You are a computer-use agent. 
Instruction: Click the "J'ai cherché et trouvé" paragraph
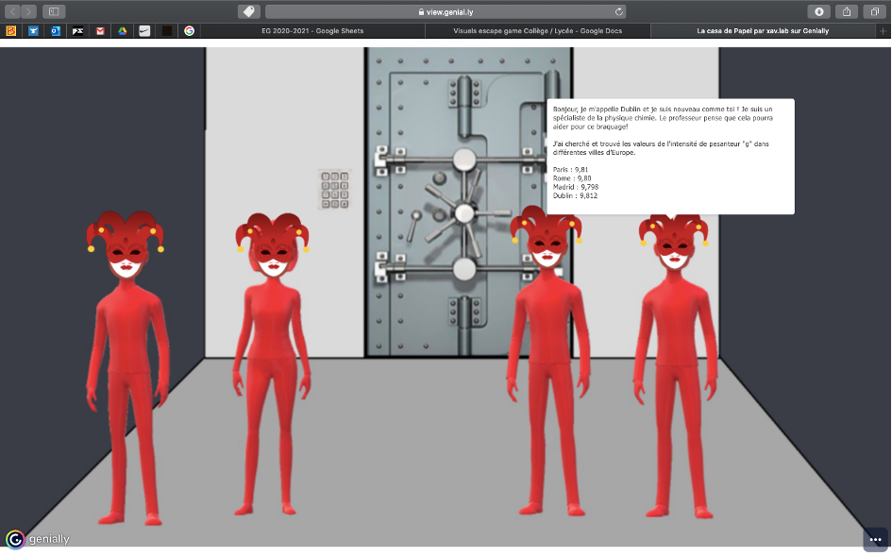pyautogui.click(x=661, y=148)
